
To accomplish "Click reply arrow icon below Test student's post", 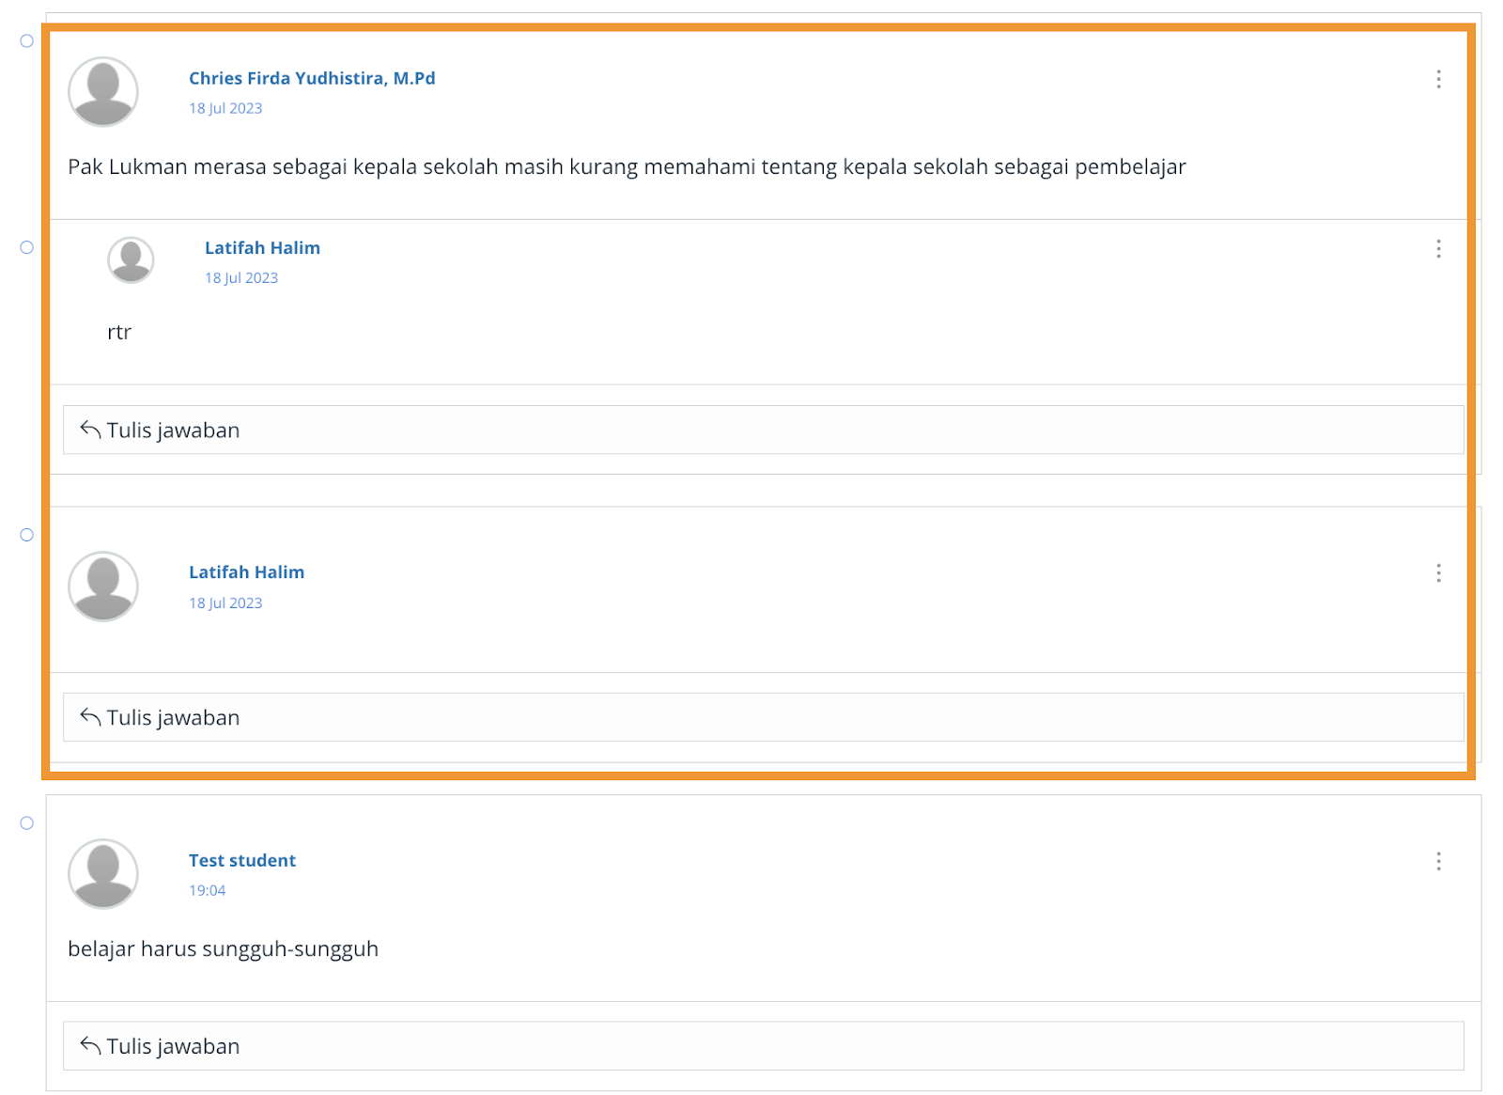I will click(90, 1045).
